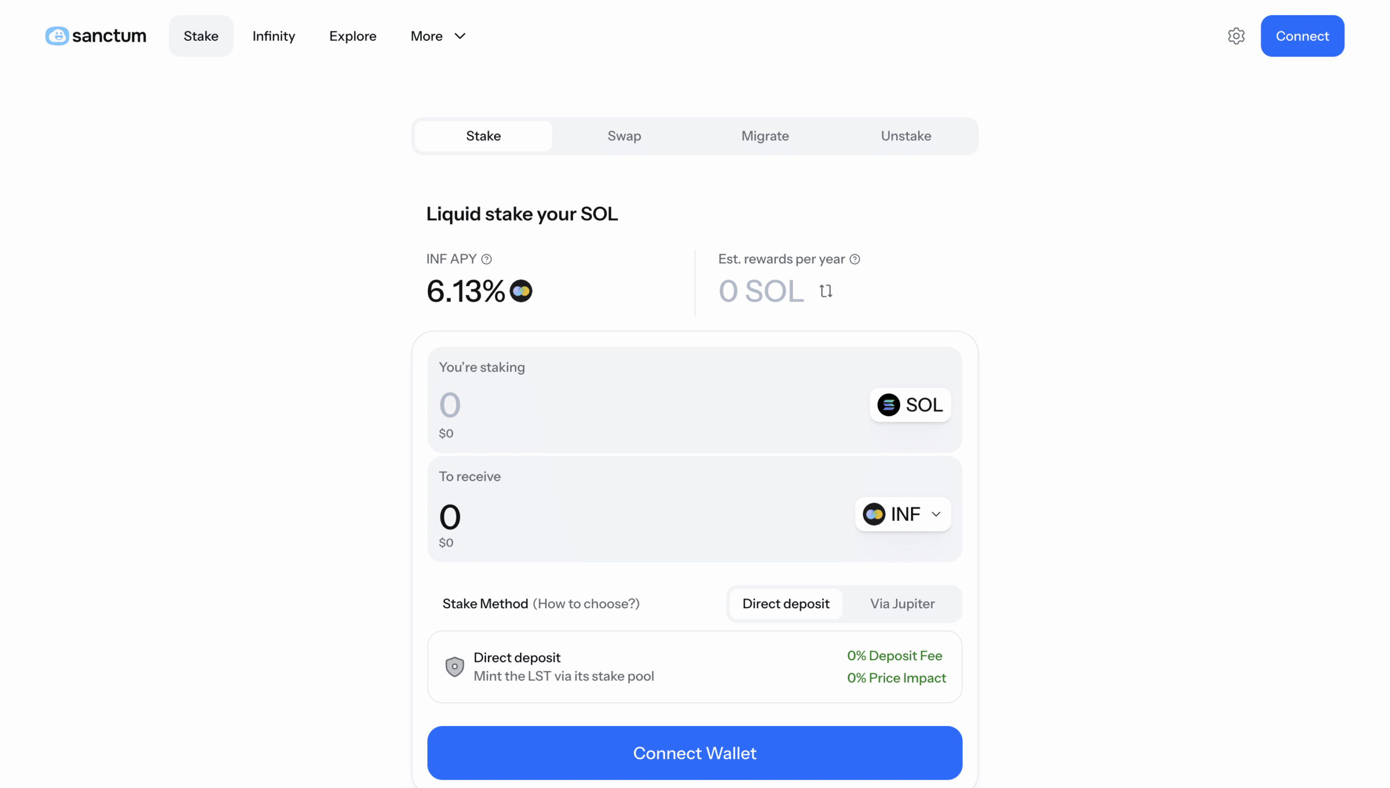This screenshot has height=788, width=1390.
Task: Click the INF APY info icon
Action: pyautogui.click(x=486, y=260)
